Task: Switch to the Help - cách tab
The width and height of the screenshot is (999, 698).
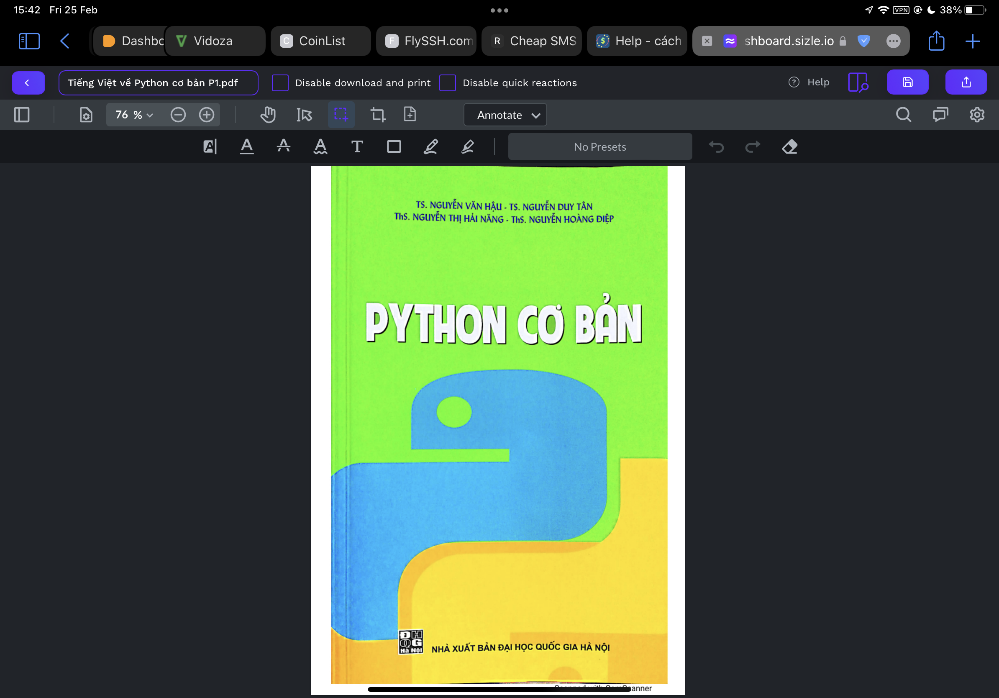Action: point(637,41)
